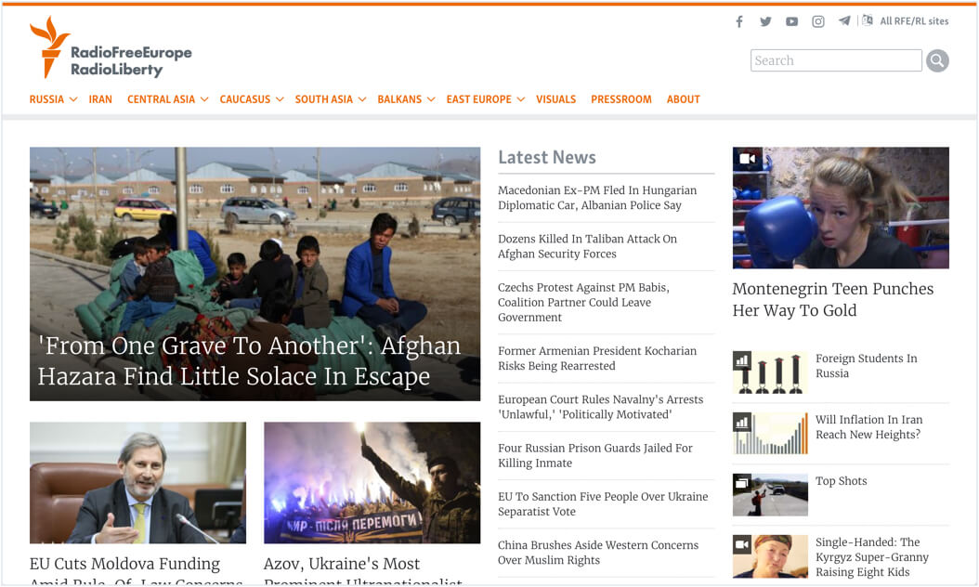Screen dimensions: 979x587
Task: Click the RadioFreeEurope RadioLiberty torch logo
Action: 111,48
